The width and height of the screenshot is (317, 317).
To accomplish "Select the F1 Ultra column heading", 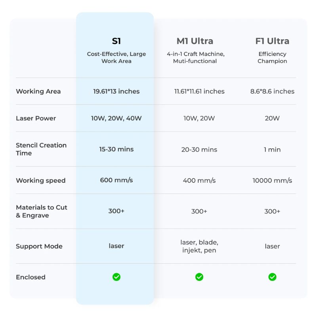I will [272, 41].
